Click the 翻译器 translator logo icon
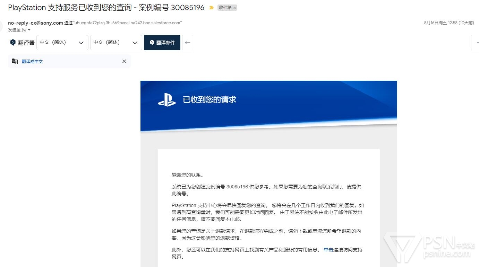Viewport: 479px width, 267px height. [x=13, y=43]
